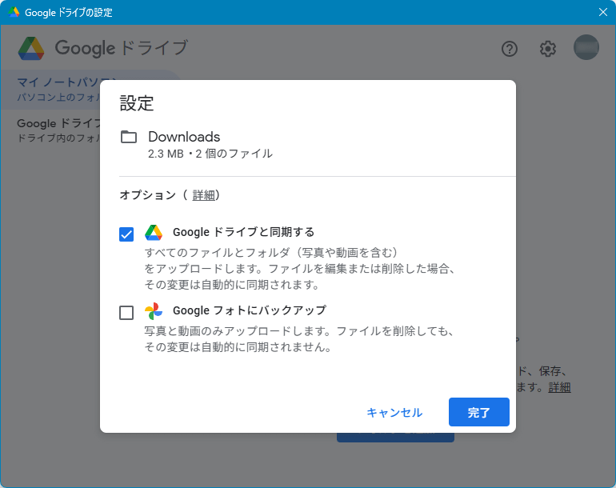
Task: Close the Google ドライブの設定 window
Action: 603,12
